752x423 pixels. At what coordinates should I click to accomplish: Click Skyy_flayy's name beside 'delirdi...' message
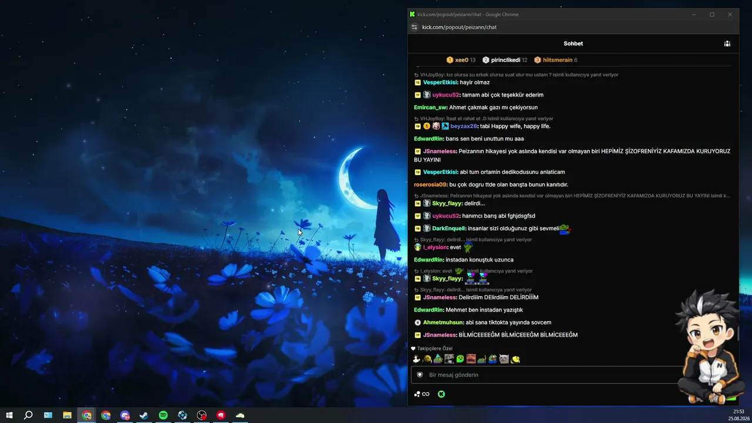[x=446, y=203]
